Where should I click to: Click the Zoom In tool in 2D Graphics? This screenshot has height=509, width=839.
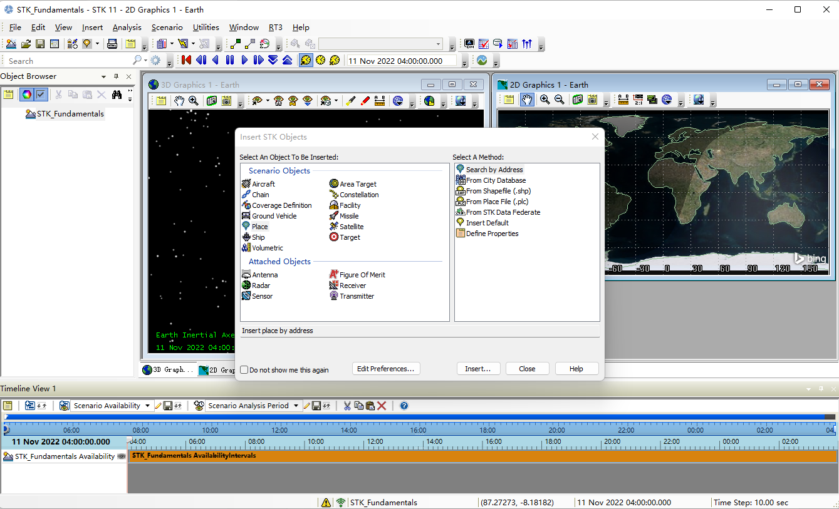point(545,100)
